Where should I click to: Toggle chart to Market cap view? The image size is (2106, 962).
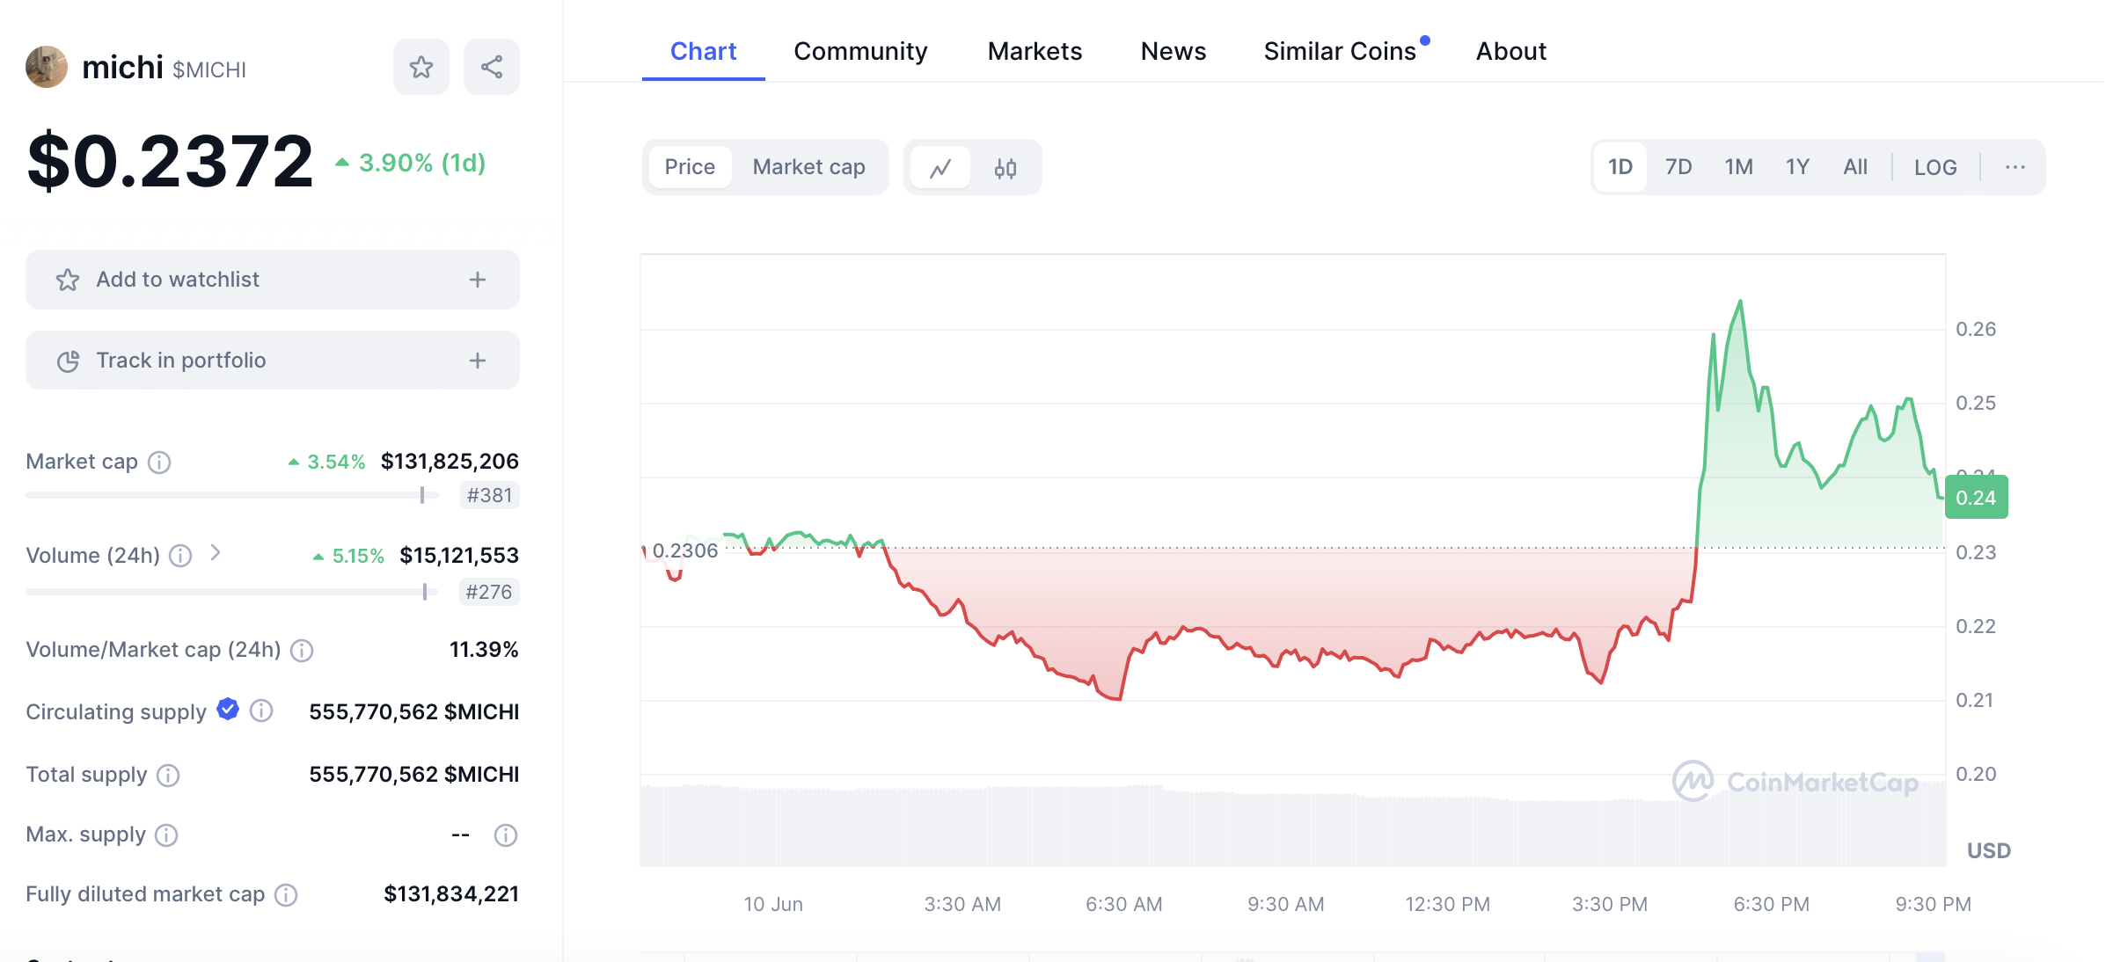(808, 167)
